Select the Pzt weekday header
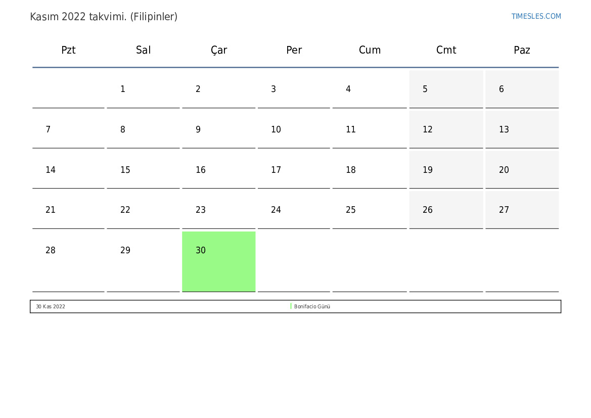Image resolution: width=591 pixels, height=418 pixels. [x=68, y=50]
